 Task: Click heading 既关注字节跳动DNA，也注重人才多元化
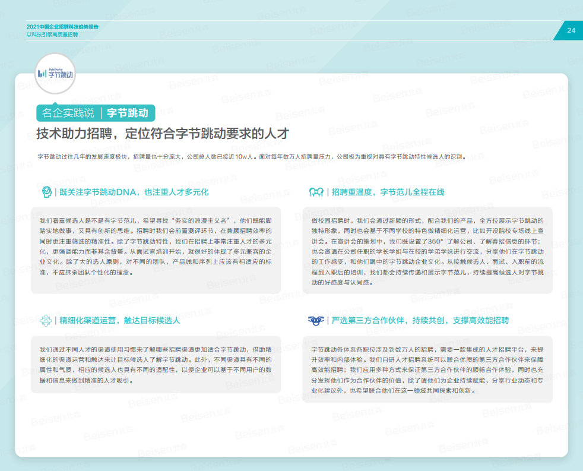click(134, 192)
